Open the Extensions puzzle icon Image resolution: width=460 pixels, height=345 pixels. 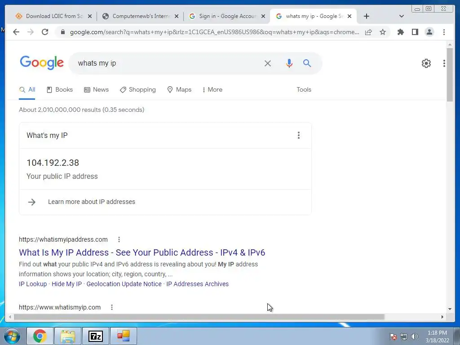pos(400,32)
